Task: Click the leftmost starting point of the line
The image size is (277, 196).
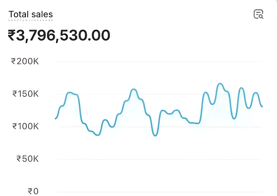Action: point(56,118)
